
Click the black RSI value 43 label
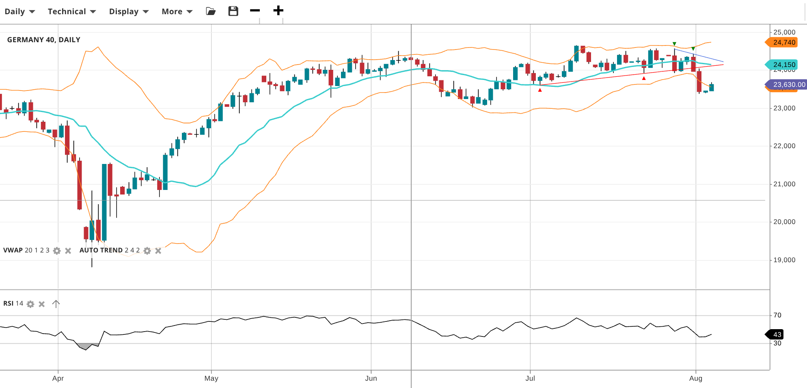pos(776,334)
